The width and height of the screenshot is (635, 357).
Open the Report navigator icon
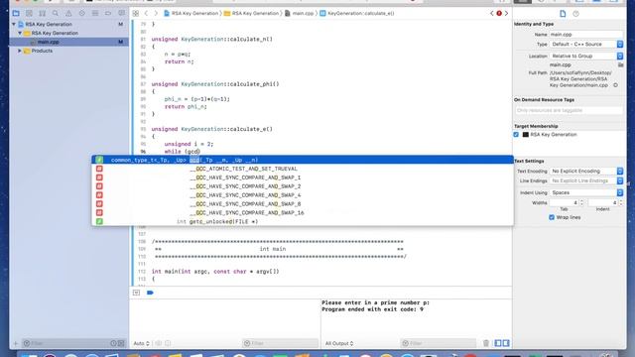pos(121,13)
